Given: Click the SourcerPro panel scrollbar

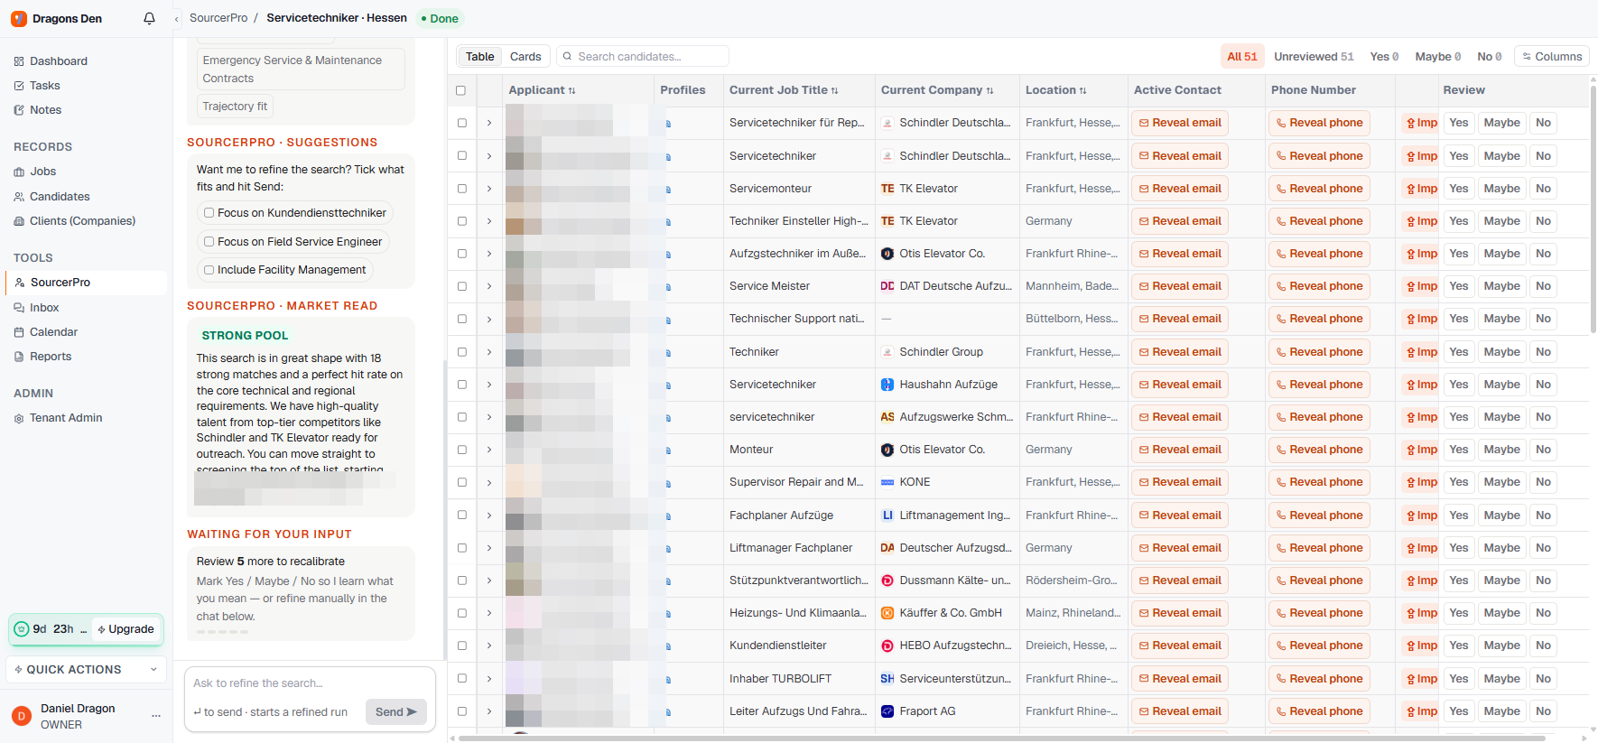Looking at the screenshot, I should (x=444, y=510).
